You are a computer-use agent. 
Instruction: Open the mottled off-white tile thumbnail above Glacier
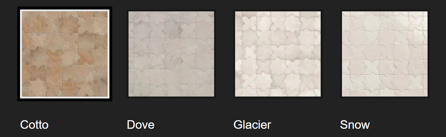[278, 54]
